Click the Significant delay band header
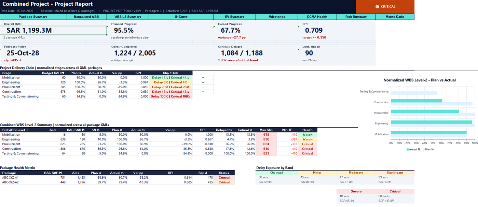478x207 pixels. coord(395,173)
